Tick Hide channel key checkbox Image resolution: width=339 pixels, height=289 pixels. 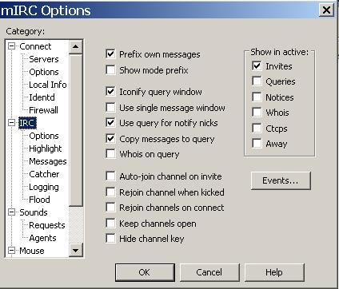click(110, 238)
